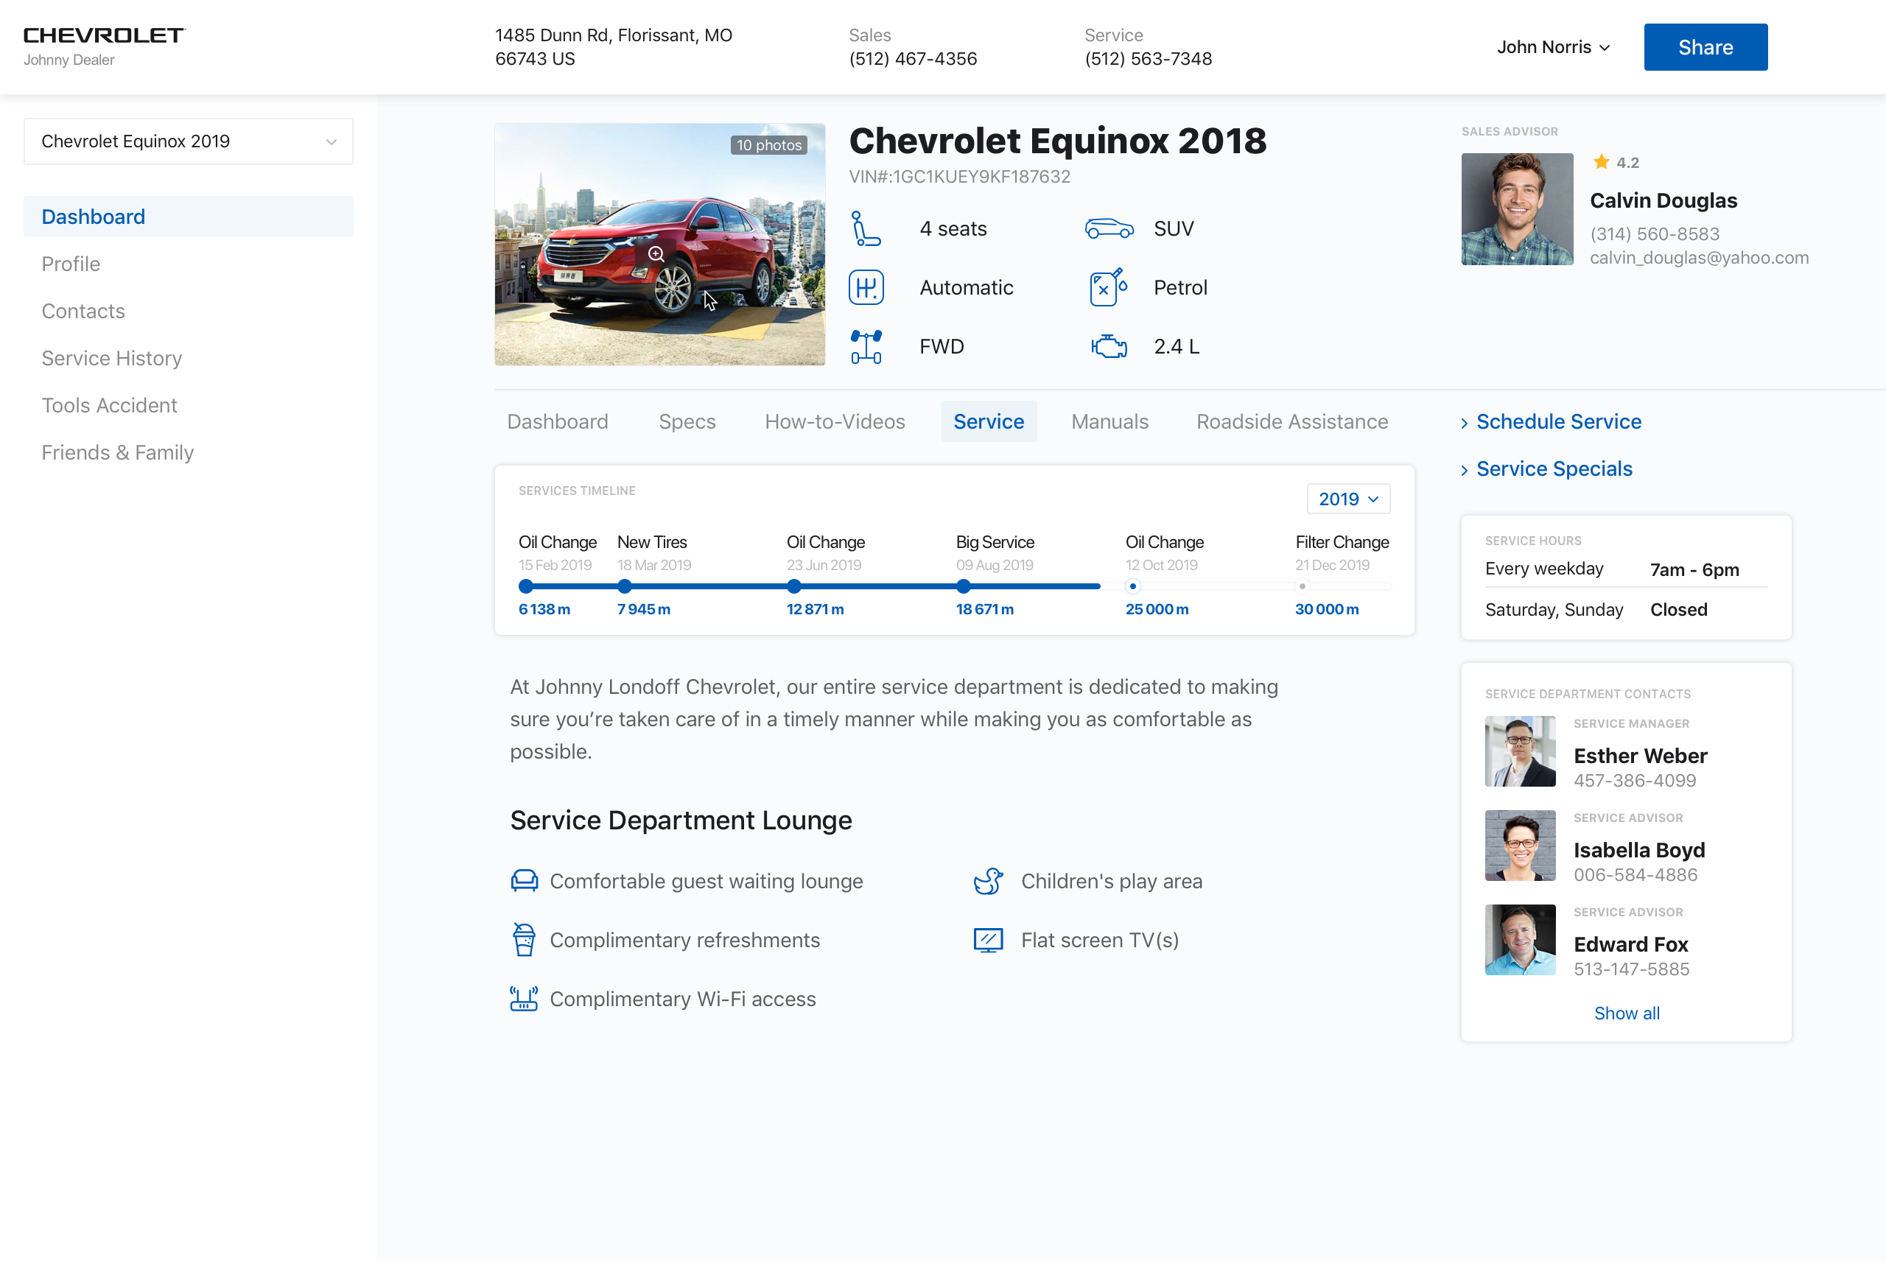Image resolution: width=1886 pixels, height=1261 pixels.
Task: Click the Service phone (512) 563-7348
Action: (x=1149, y=59)
